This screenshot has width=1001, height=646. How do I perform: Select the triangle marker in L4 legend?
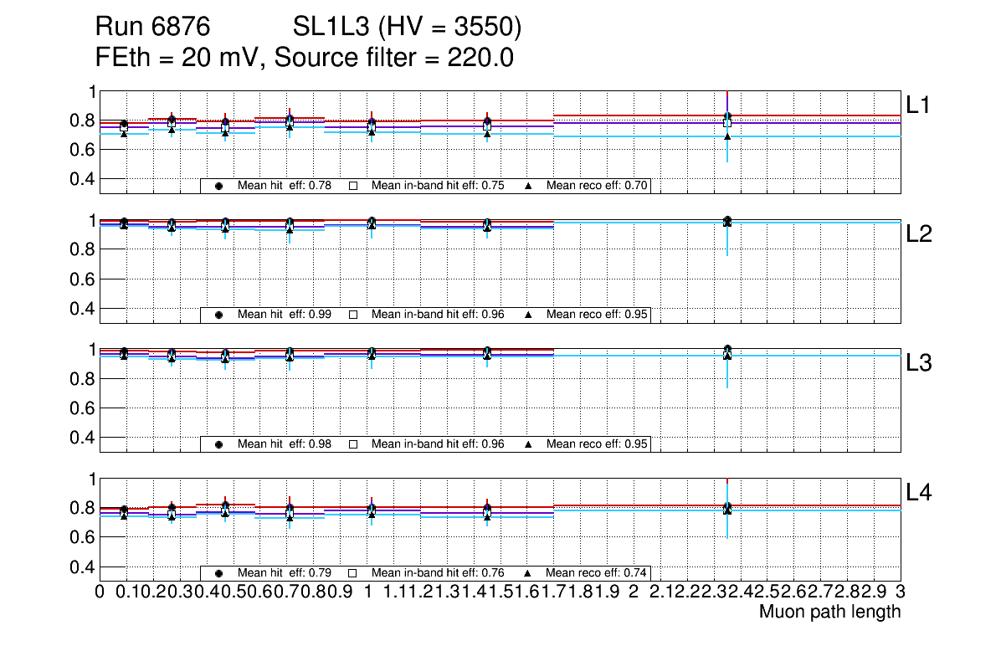pos(528,573)
